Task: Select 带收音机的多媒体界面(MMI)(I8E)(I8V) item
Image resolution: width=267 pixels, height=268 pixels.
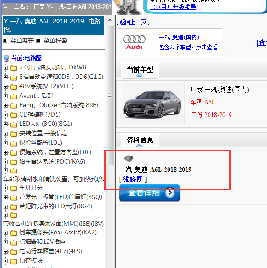Action: [53, 224]
